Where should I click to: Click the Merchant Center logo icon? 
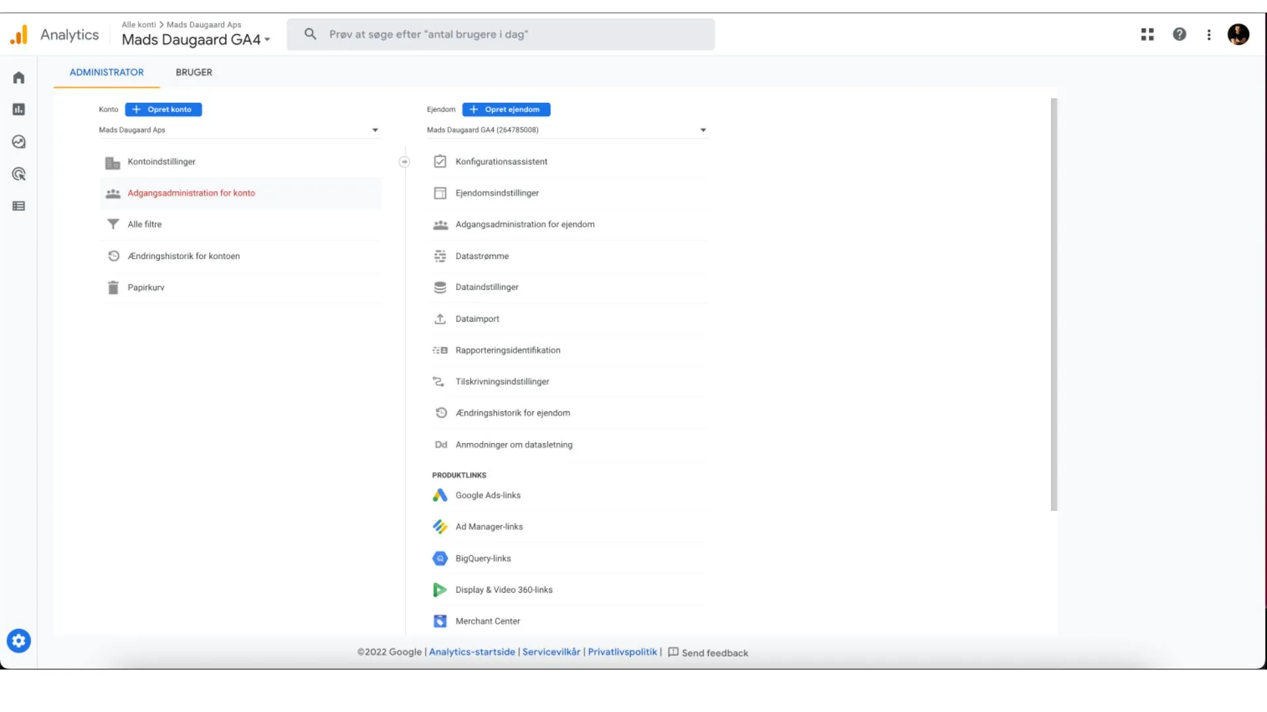(x=440, y=621)
